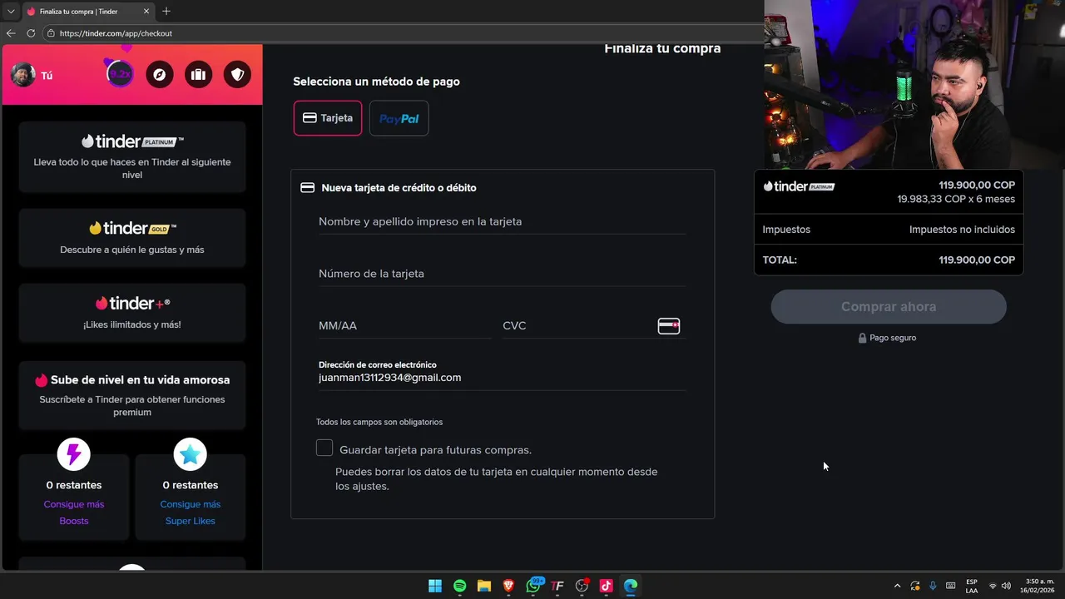Click the 19.983,33 COP x 6 meses text
The width and height of the screenshot is (1065, 599).
956,200
